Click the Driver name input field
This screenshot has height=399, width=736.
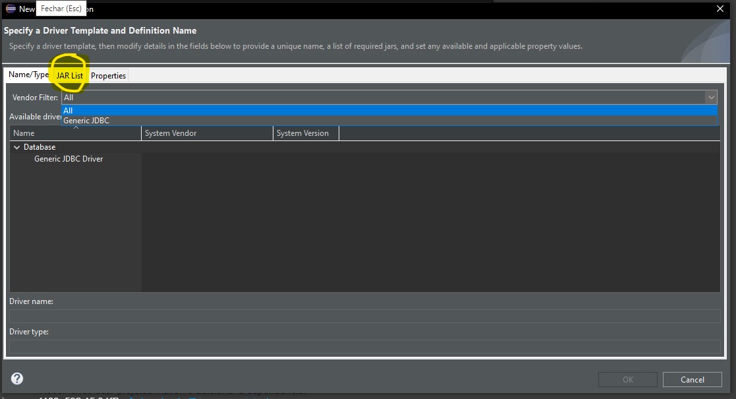[365, 317]
